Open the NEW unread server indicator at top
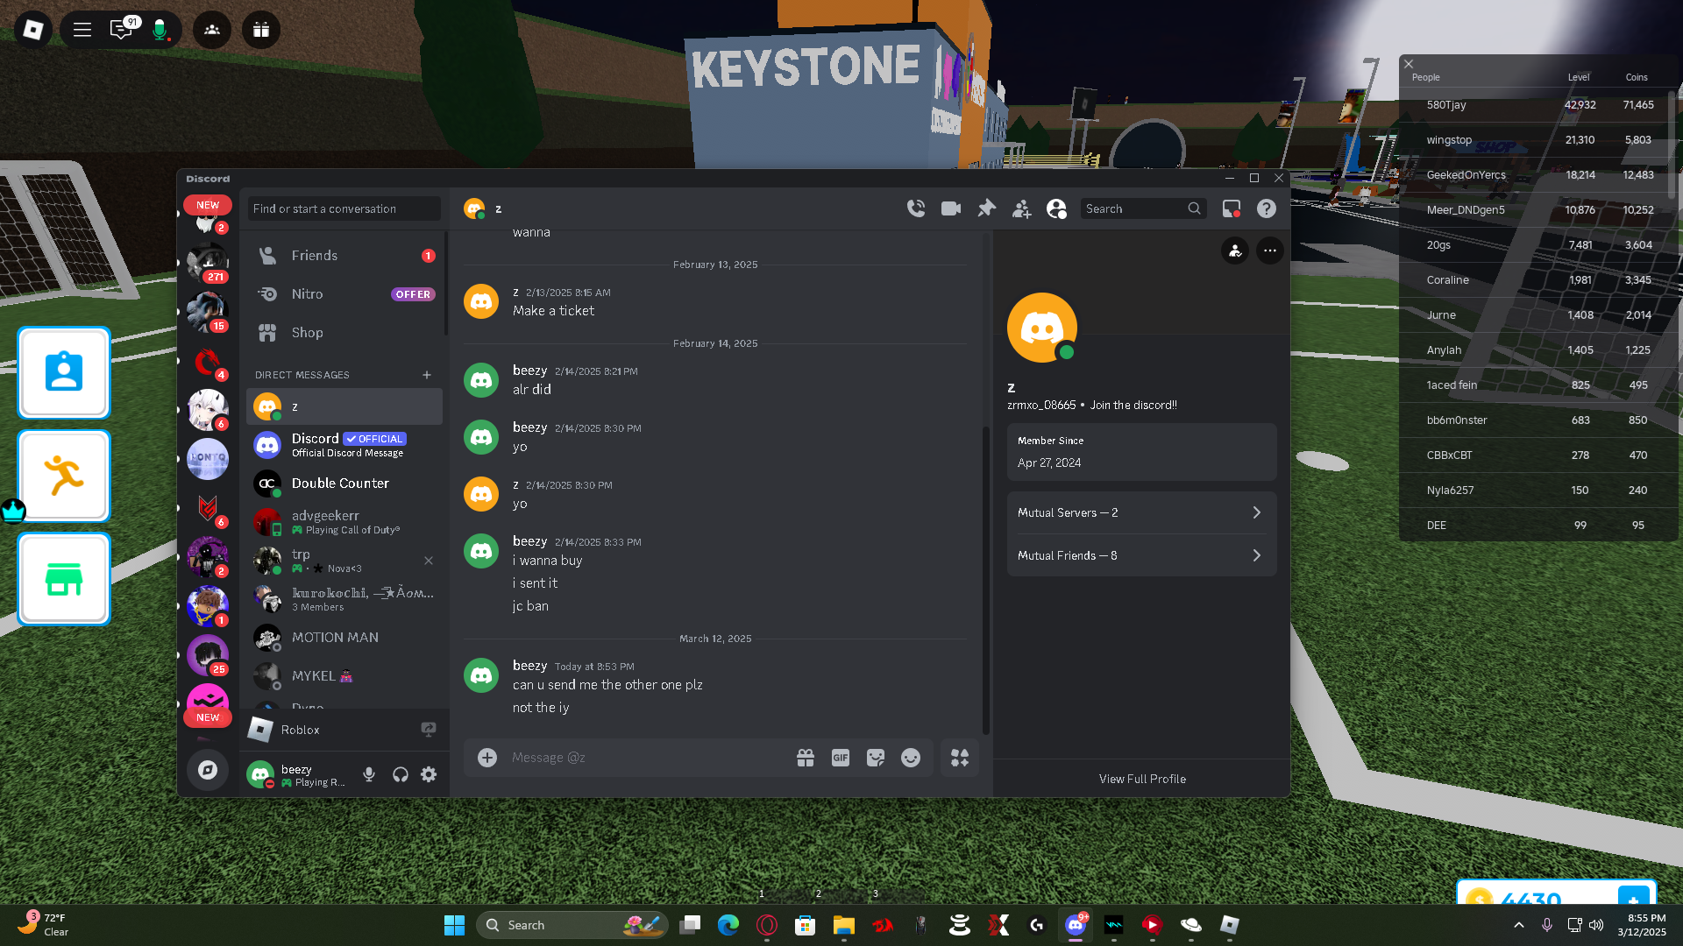This screenshot has height=946, width=1683. click(x=208, y=205)
